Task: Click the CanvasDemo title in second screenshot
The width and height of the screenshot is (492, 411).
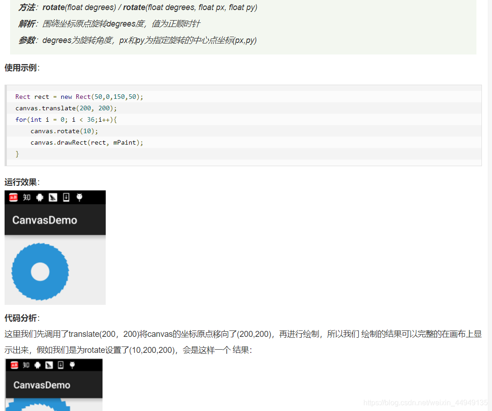Action: coord(42,385)
